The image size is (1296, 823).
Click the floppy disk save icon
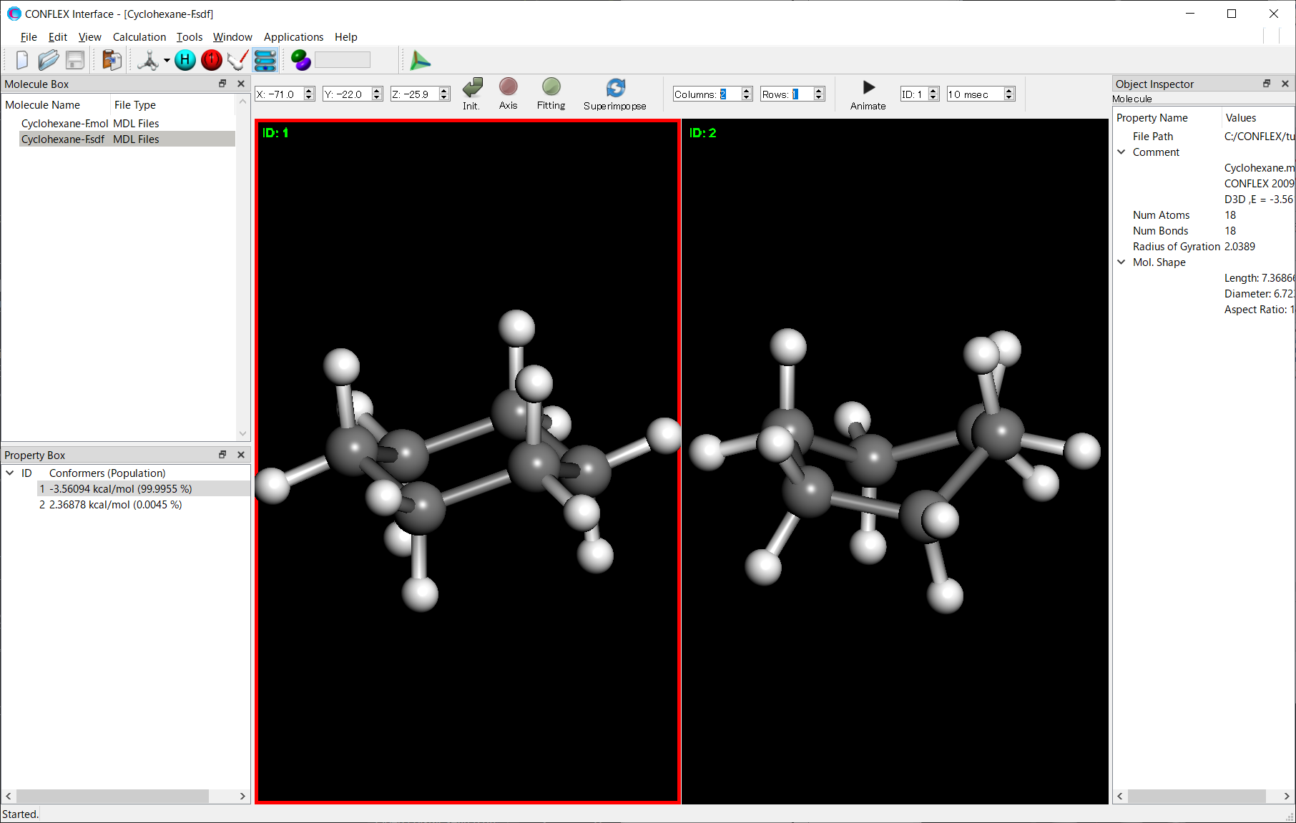[x=75, y=61]
